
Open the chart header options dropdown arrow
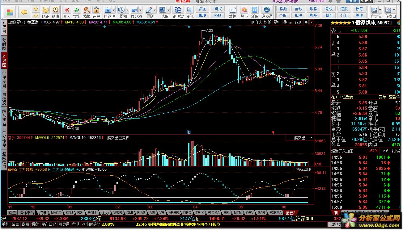click(x=312, y=22)
